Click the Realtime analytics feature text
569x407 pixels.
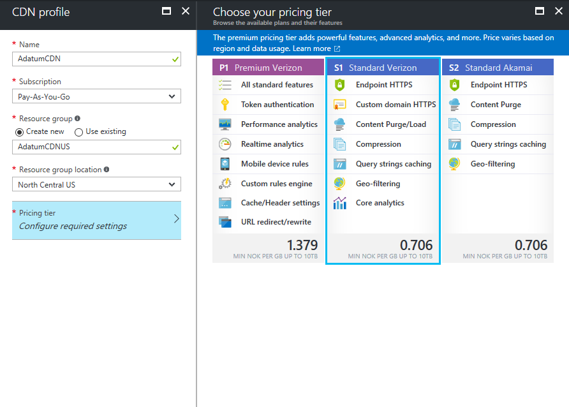coord(272,144)
